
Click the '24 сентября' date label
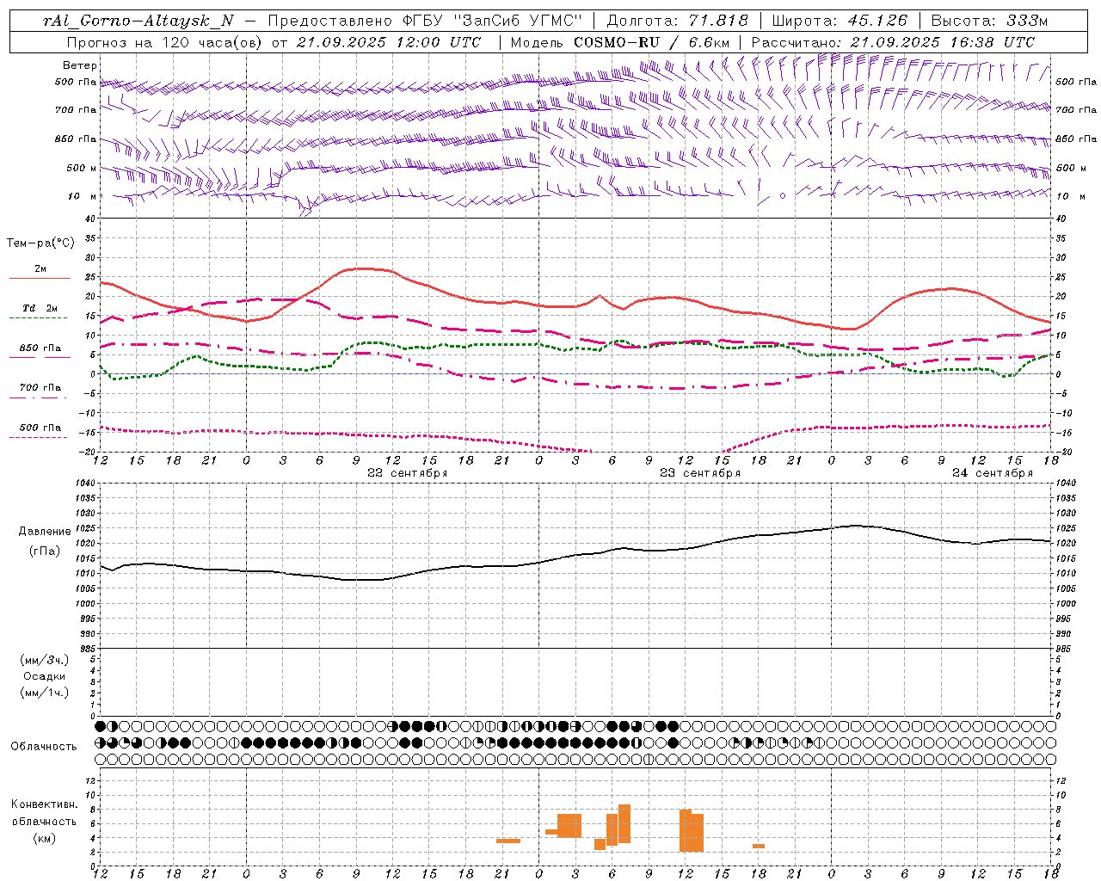pos(992,473)
